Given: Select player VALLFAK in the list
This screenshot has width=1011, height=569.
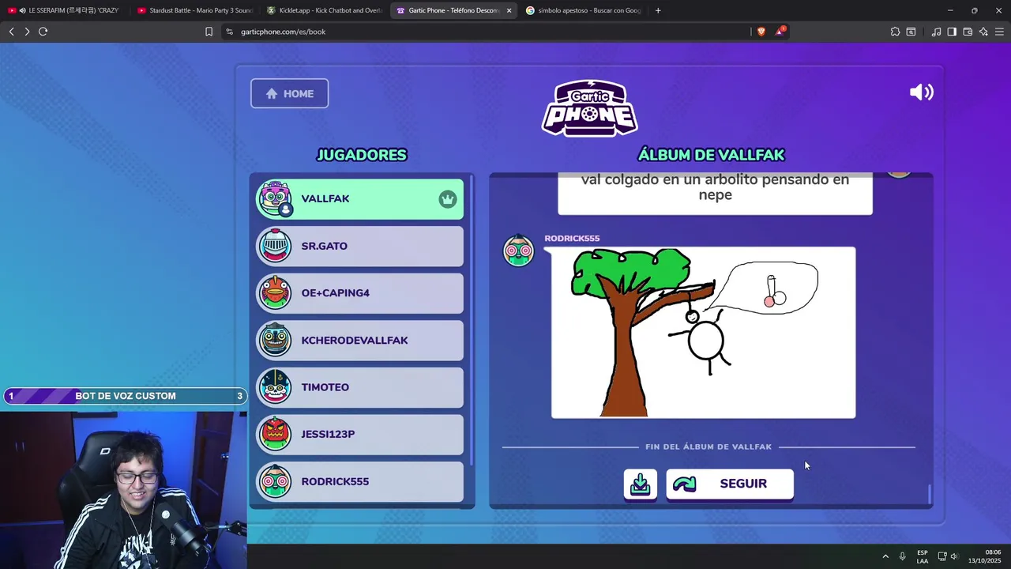Looking at the screenshot, I should pos(359,198).
